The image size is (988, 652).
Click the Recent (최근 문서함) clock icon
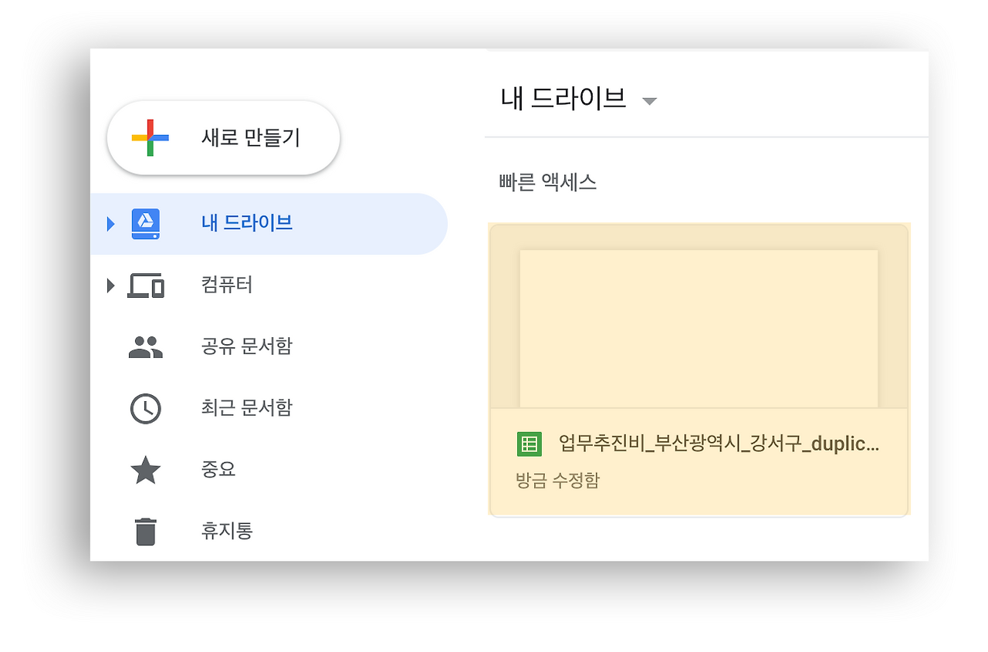point(145,408)
